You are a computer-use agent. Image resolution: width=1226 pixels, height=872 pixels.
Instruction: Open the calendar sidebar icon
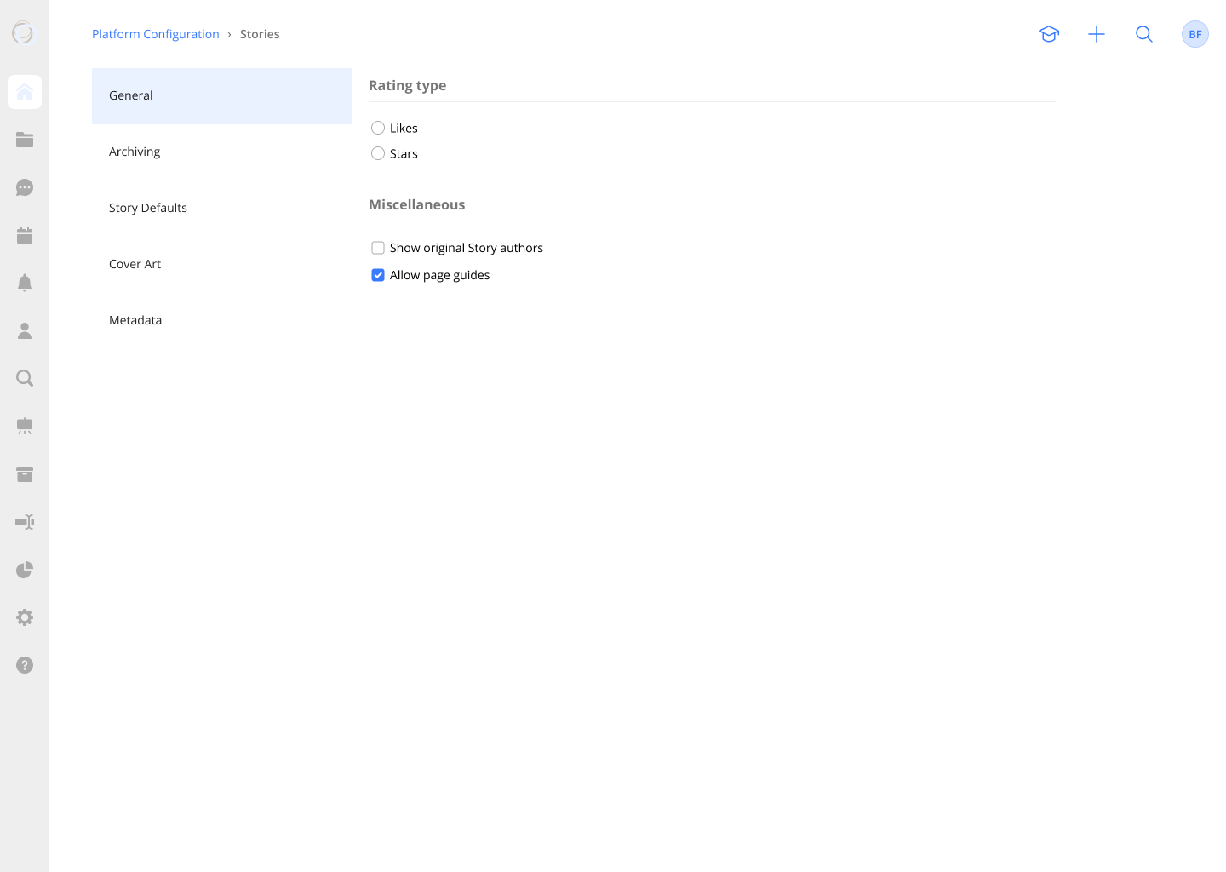[25, 235]
